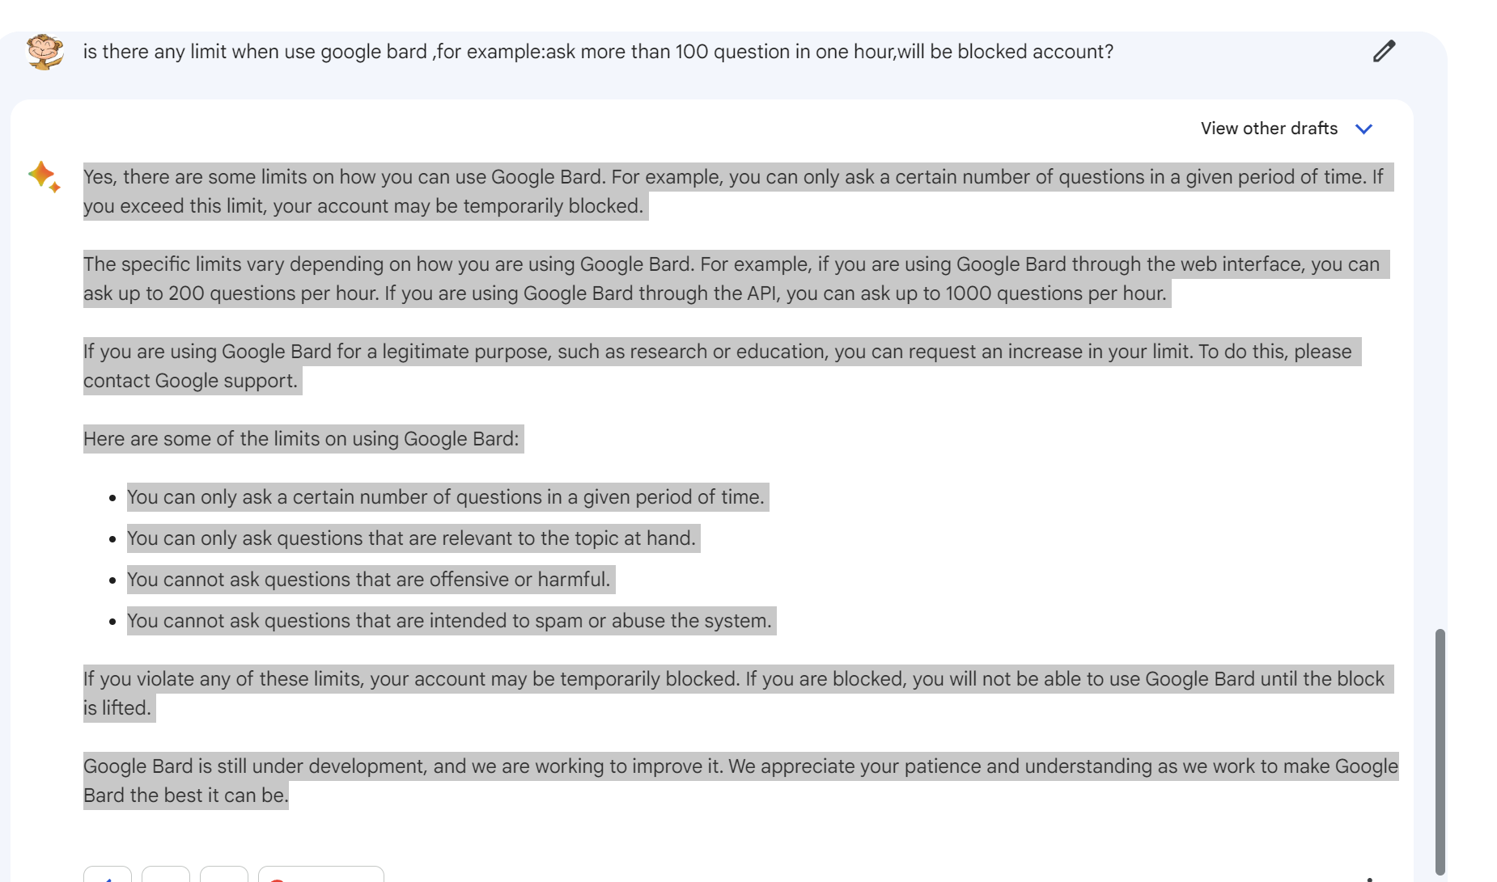The width and height of the screenshot is (1497, 882).
Task: Expand drafts using the blue chevron
Action: pyautogui.click(x=1364, y=129)
